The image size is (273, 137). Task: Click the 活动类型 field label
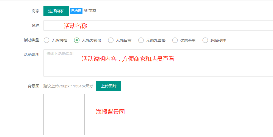pos(32,40)
